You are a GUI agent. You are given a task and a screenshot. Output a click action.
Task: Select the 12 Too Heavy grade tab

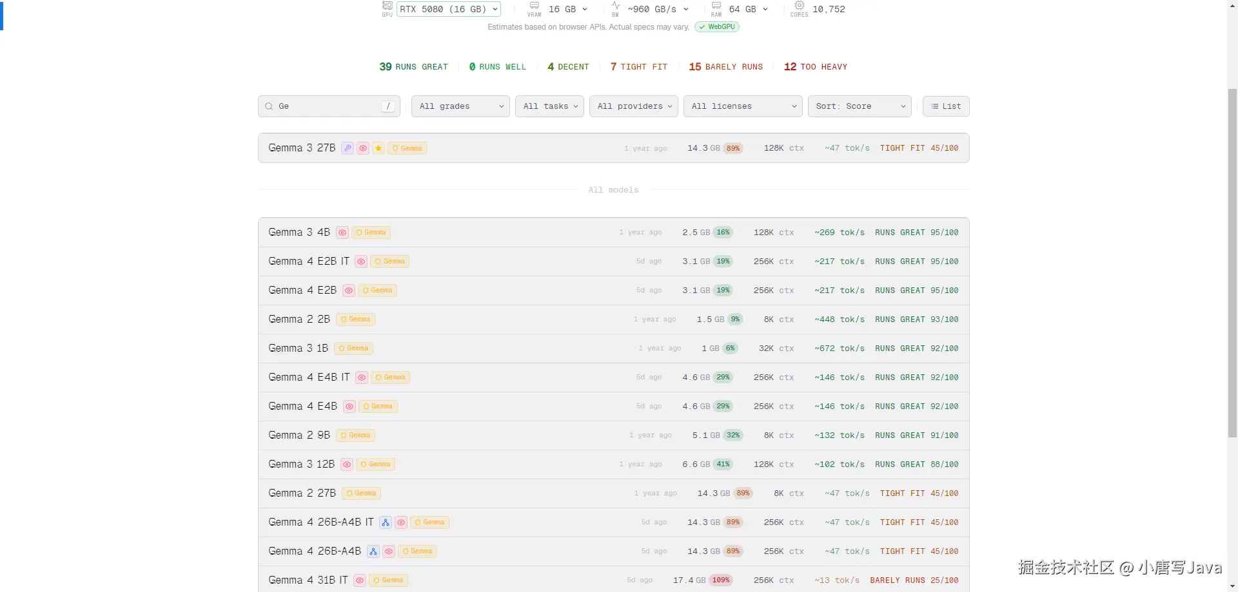[x=815, y=67]
